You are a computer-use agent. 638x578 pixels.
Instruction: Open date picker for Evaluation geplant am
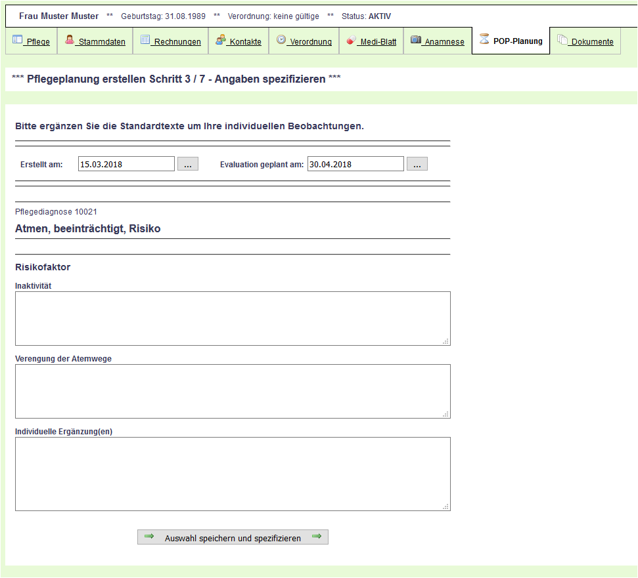tap(417, 164)
